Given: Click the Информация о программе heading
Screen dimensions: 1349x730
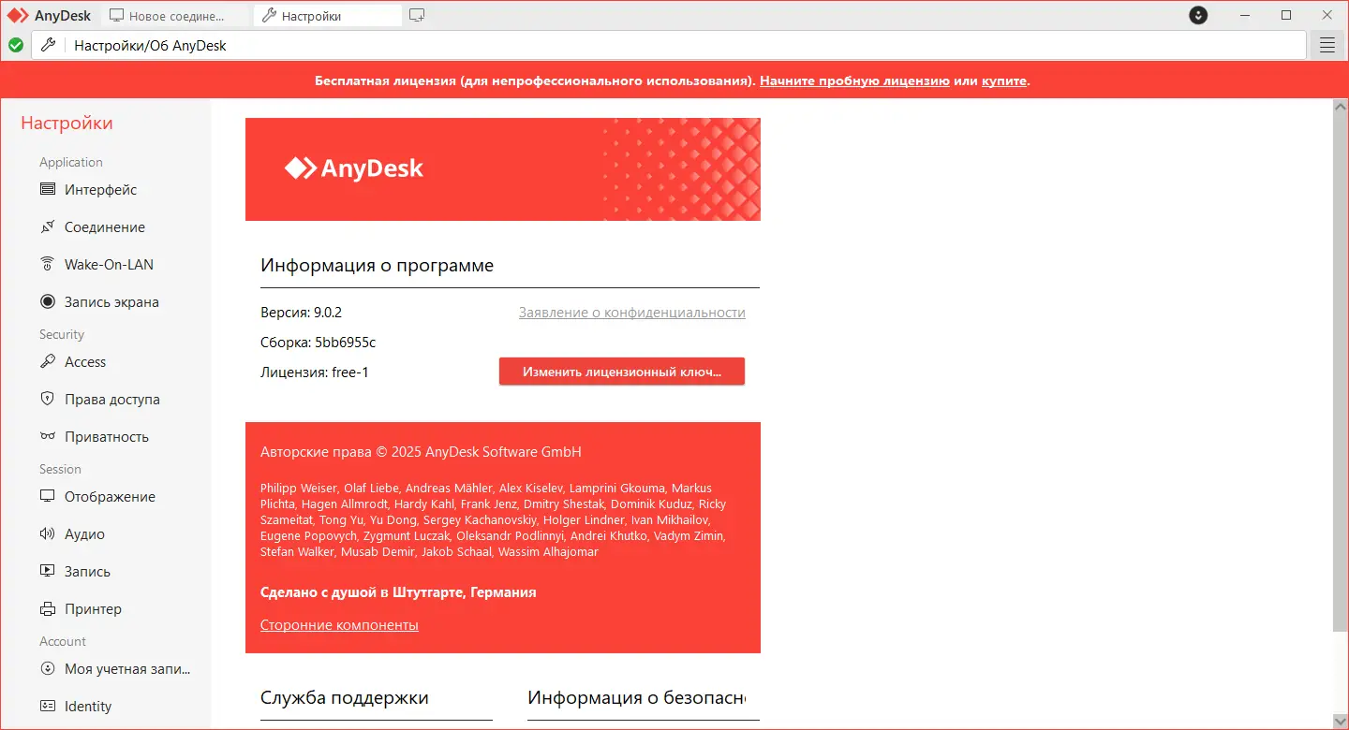Looking at the screenshot, I should pyautogui.click(x=377, y=265).
